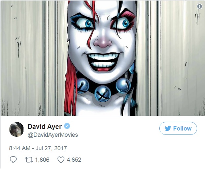This screenshot has width=205, height=169.
Task: Open the David Ayer display name link
Action: click(x=45, y=127)
